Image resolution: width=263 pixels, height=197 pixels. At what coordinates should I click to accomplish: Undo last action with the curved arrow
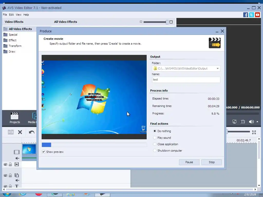click(32, 132)
